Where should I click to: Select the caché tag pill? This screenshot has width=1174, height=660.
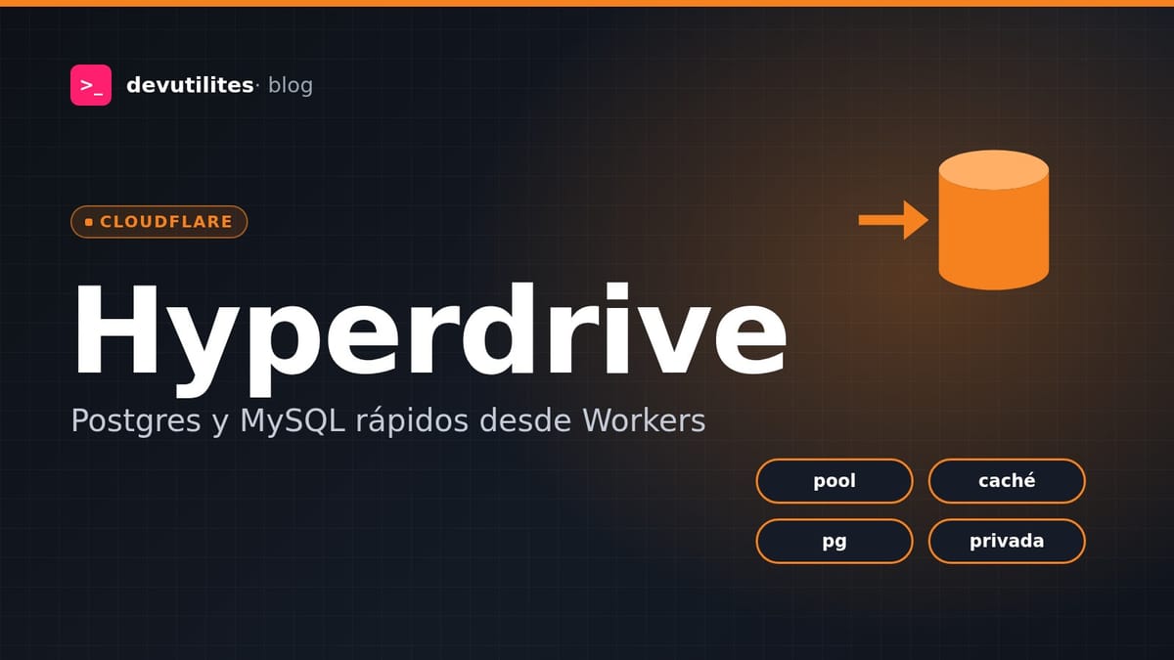tap(1007, 481)
